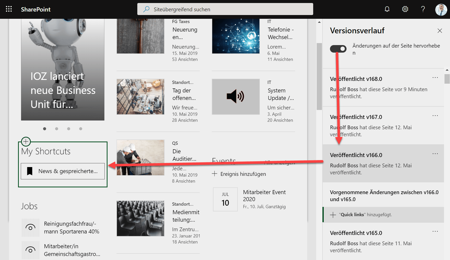Click the eye icon for Reinigungsfachfrau job
This screenshot has height=260, width=450.
point(31,227)
